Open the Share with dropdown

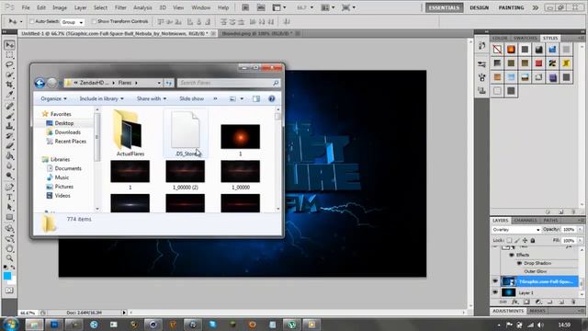pyautogui.click(x=152, y=98)
